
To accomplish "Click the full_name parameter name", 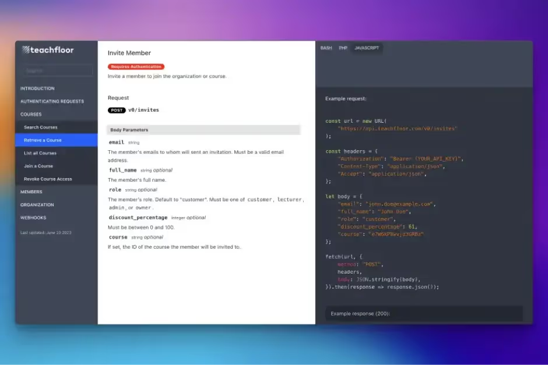I will point(122,171).
